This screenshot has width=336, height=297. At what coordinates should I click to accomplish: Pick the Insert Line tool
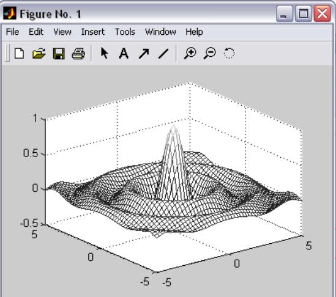pyautogui.click(x=163, y=54)
